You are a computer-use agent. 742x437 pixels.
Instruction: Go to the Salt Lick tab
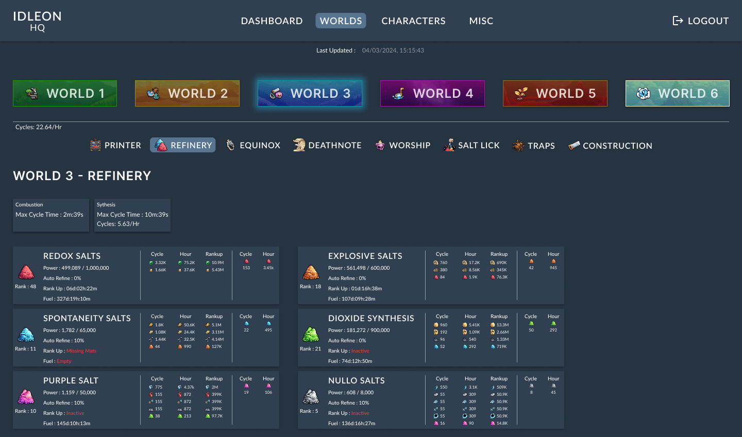pyautogui.click(x=471, y=145)
